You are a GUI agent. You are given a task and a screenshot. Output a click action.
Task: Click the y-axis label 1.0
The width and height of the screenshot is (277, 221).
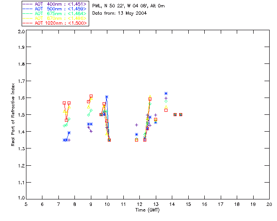click(21, 198)
